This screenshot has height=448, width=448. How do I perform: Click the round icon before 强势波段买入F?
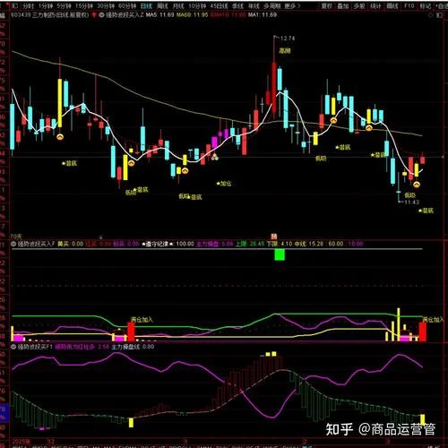[13, 244]
